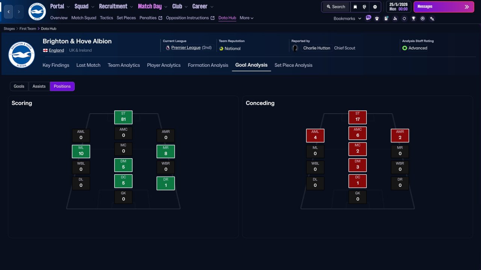
Task: Open the Messages button
Action: (444, 7)
